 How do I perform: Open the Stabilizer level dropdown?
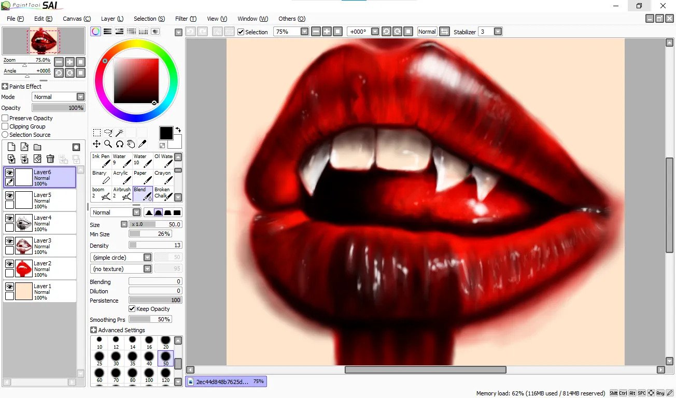pyautogui.click(x=498, y=32)
